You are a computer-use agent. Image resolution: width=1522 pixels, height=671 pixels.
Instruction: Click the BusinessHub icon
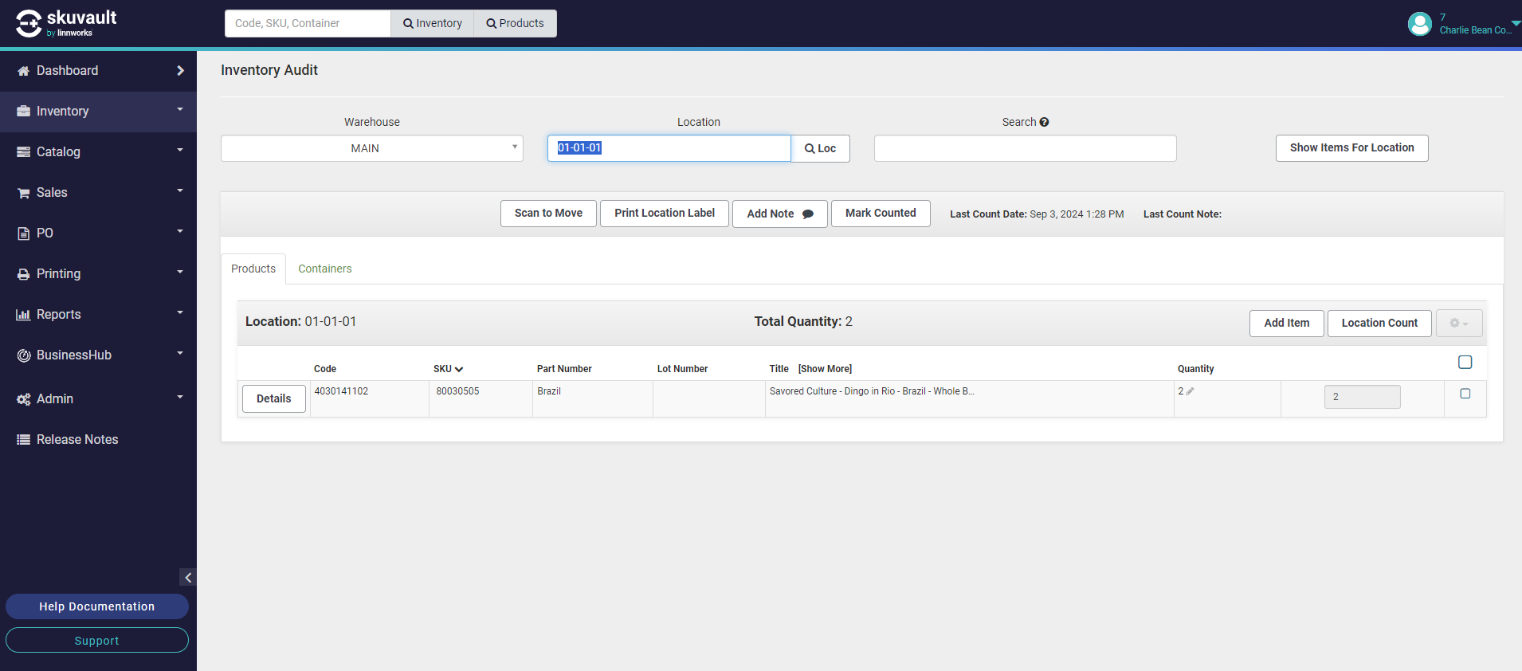point(23,355)
